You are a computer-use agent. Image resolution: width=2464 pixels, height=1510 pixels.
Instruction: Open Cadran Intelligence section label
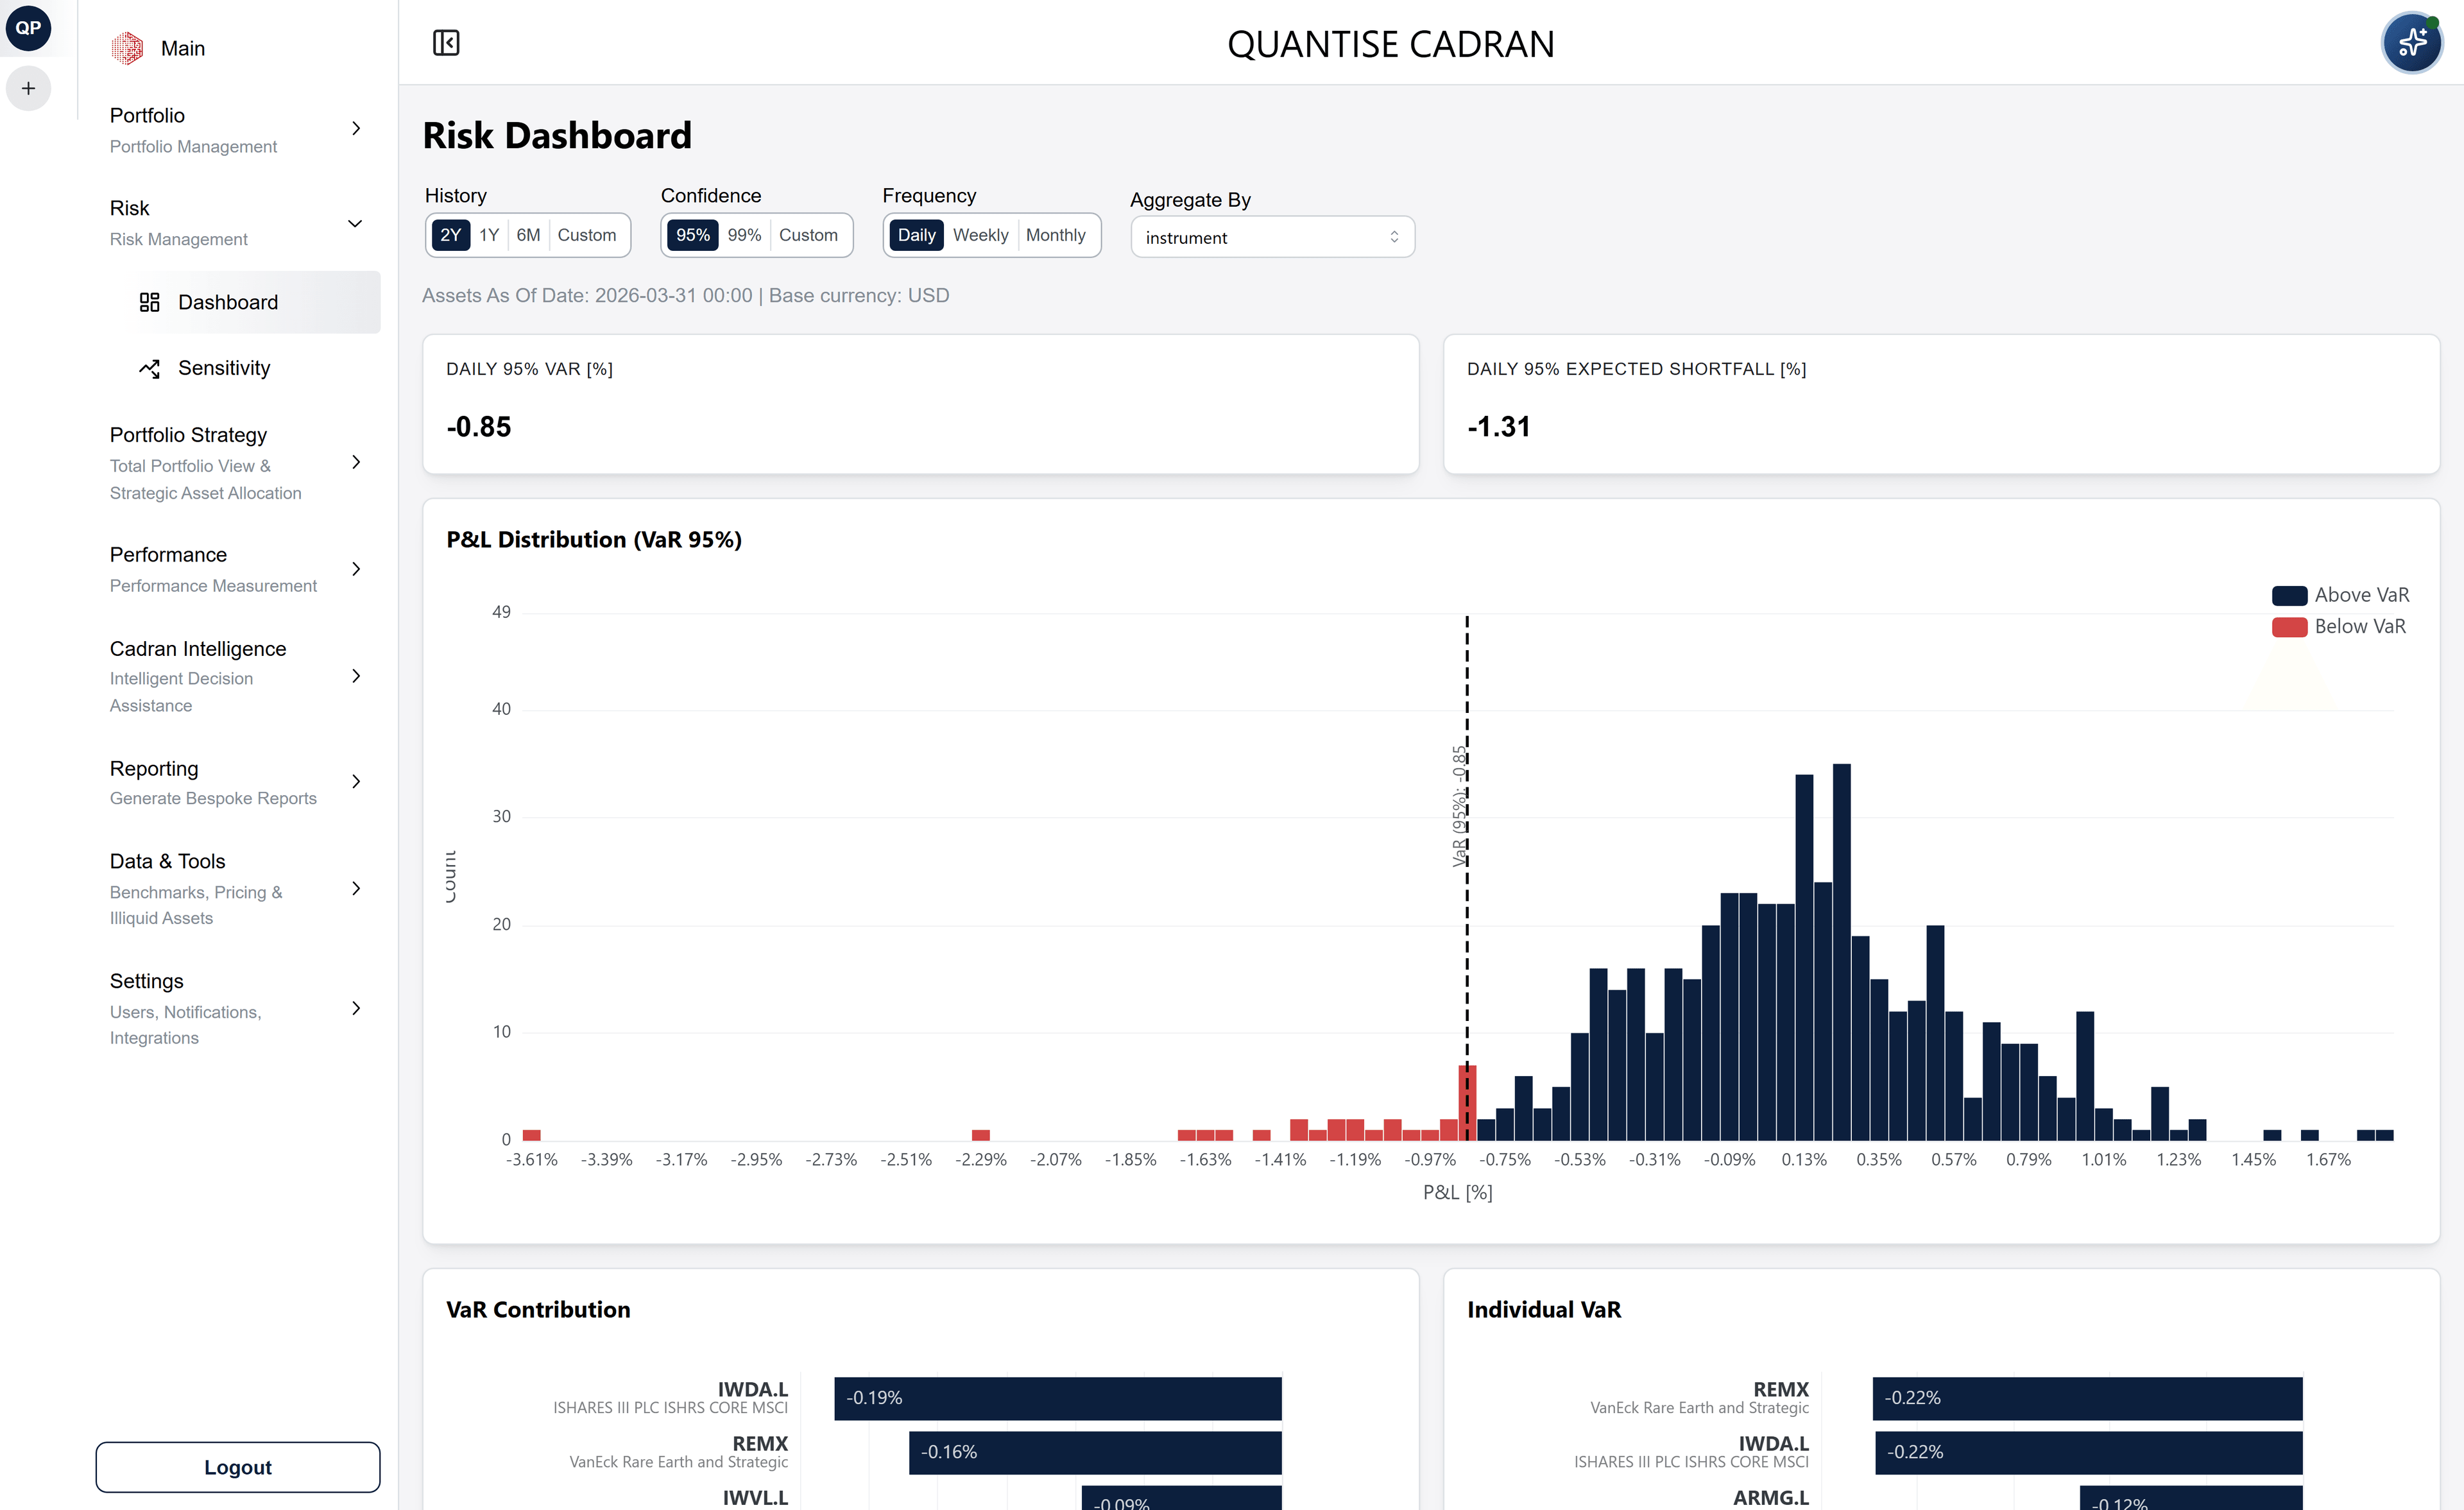point(198,648)
